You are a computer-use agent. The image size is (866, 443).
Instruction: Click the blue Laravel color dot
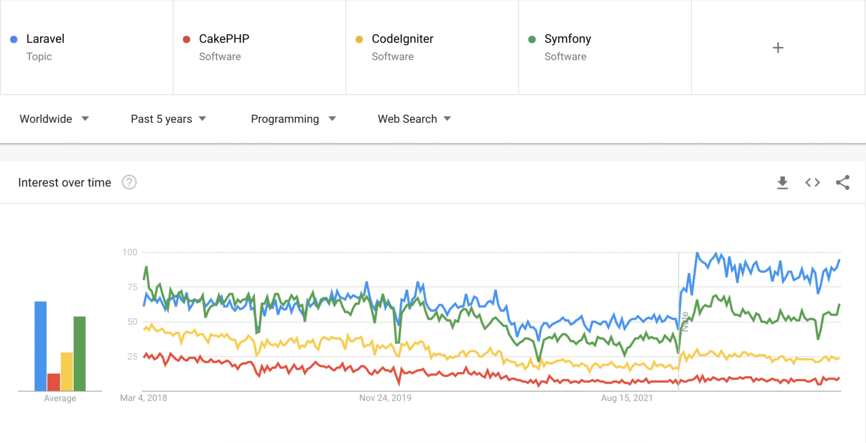14,38
